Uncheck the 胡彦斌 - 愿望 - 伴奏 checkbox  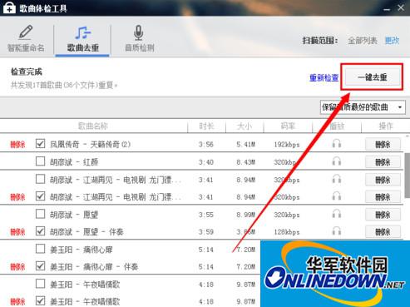point(40,231)
